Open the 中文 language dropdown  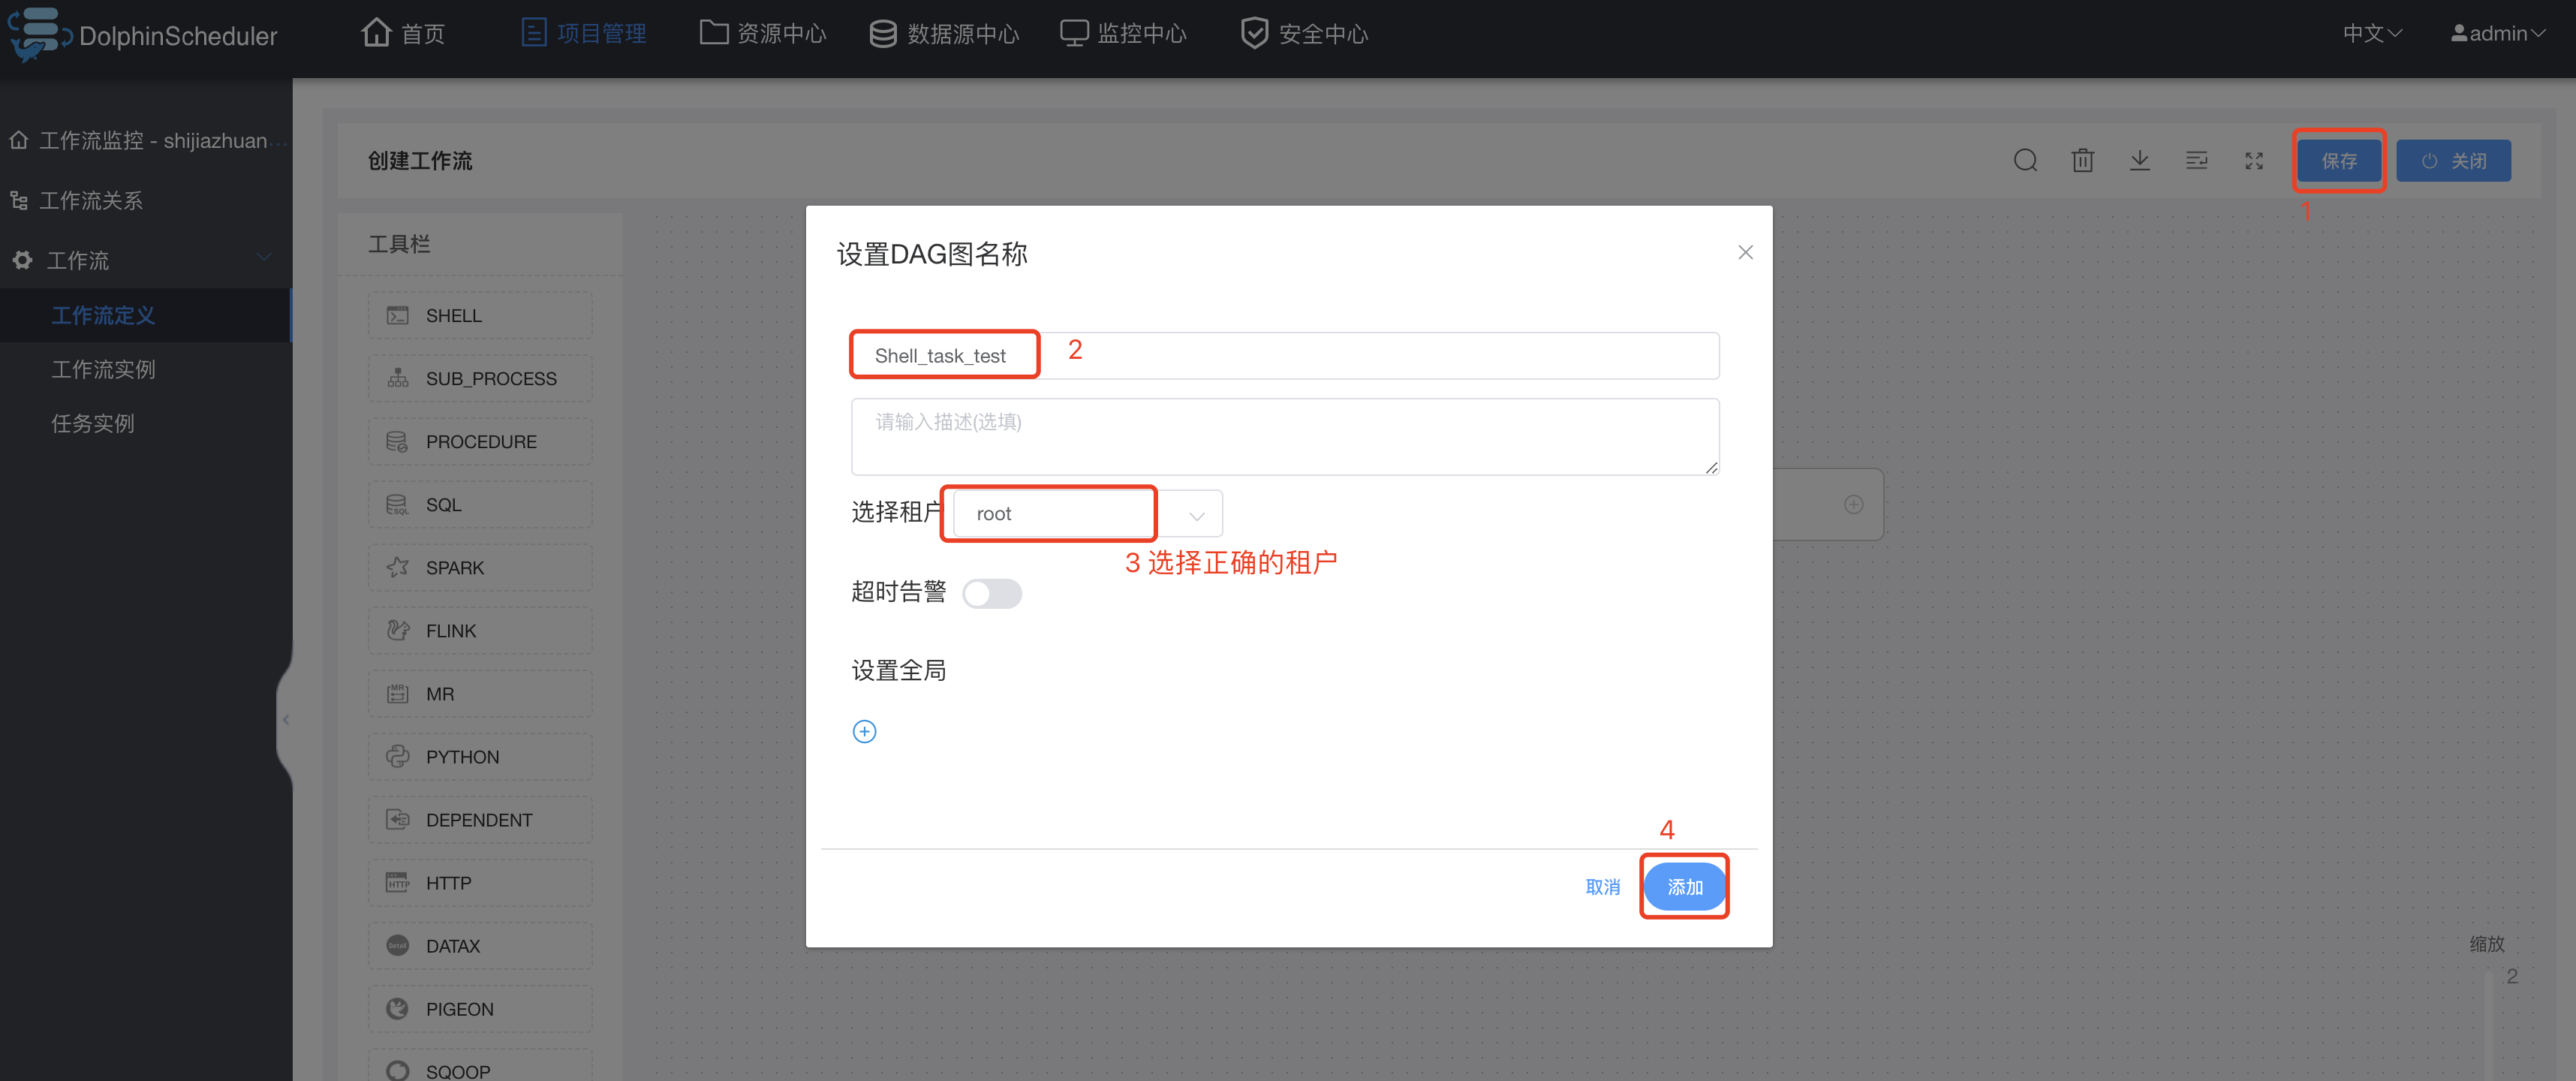pos(2371,34)
